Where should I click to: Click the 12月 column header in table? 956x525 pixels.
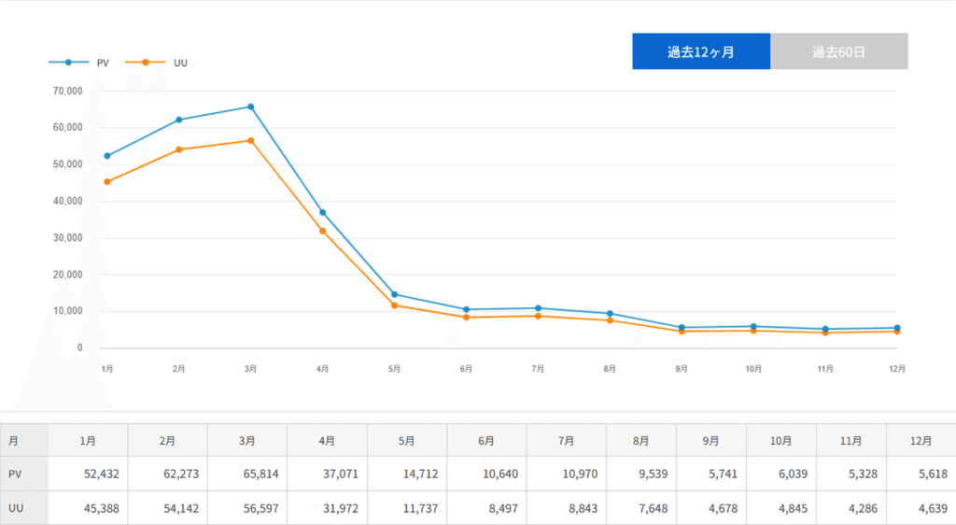(x=921, y=440)
